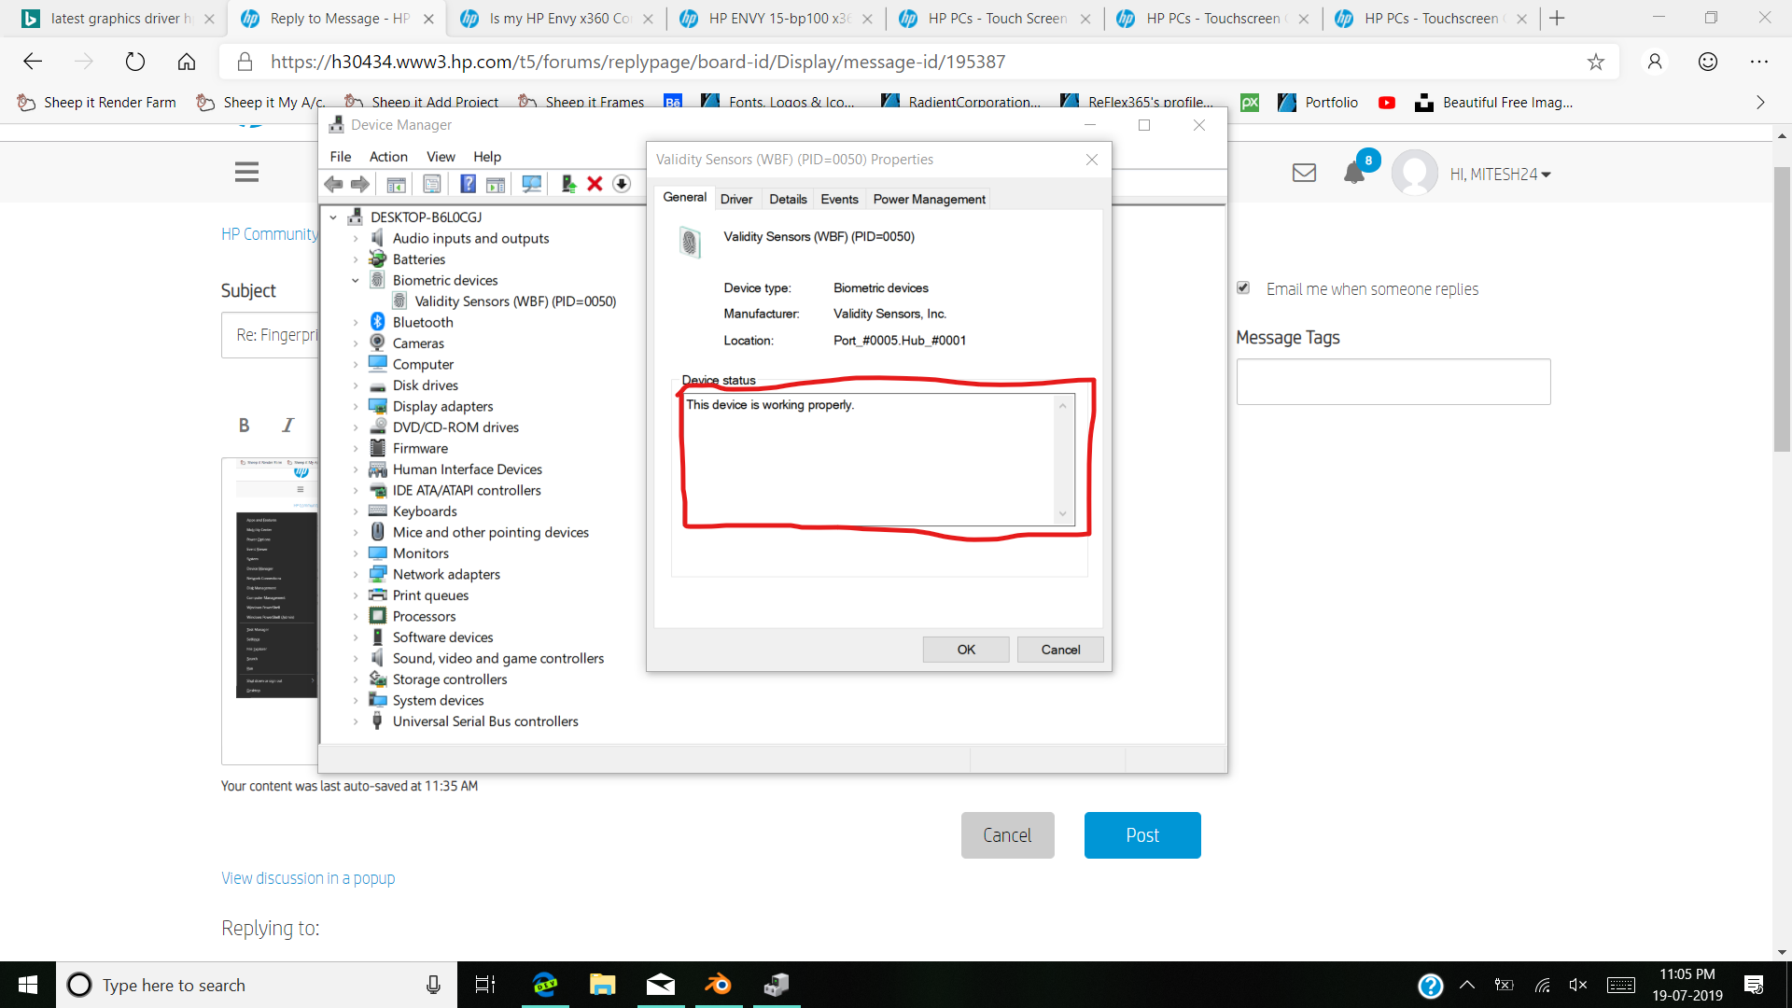Click the Show/Hide Console Tree icon
Screen dimensions: 1792x1008
396,184
